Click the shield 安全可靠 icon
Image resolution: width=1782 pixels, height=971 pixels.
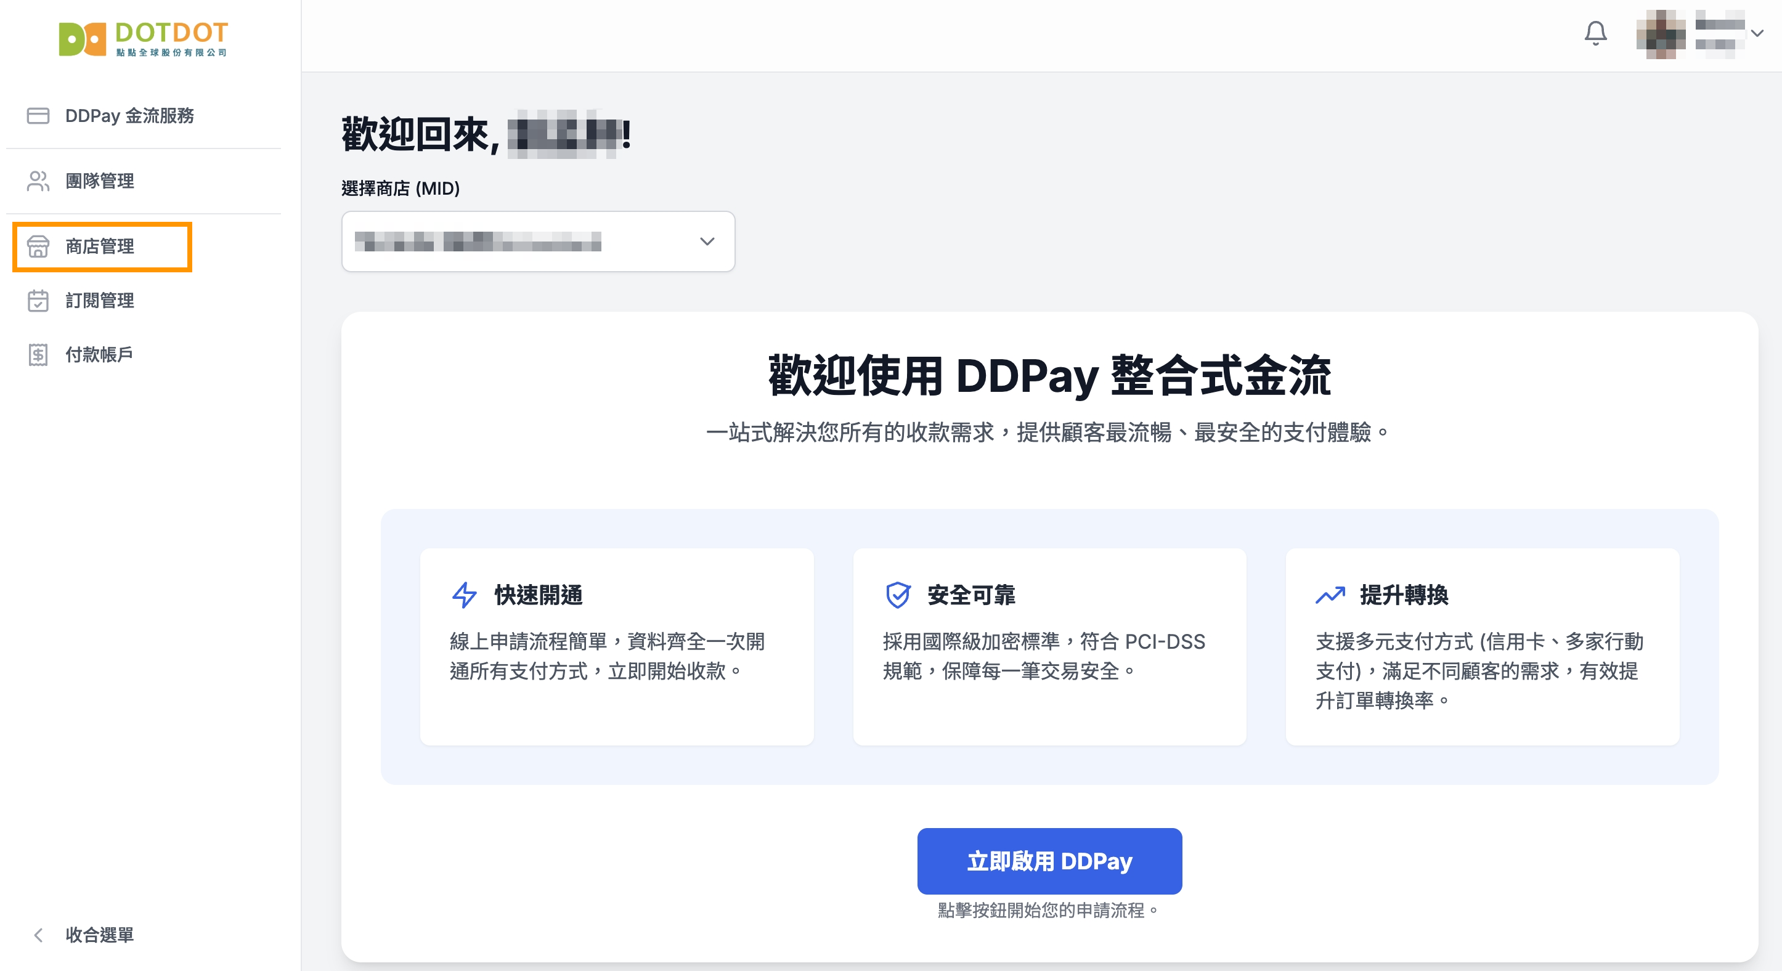(x=898, y=595)
